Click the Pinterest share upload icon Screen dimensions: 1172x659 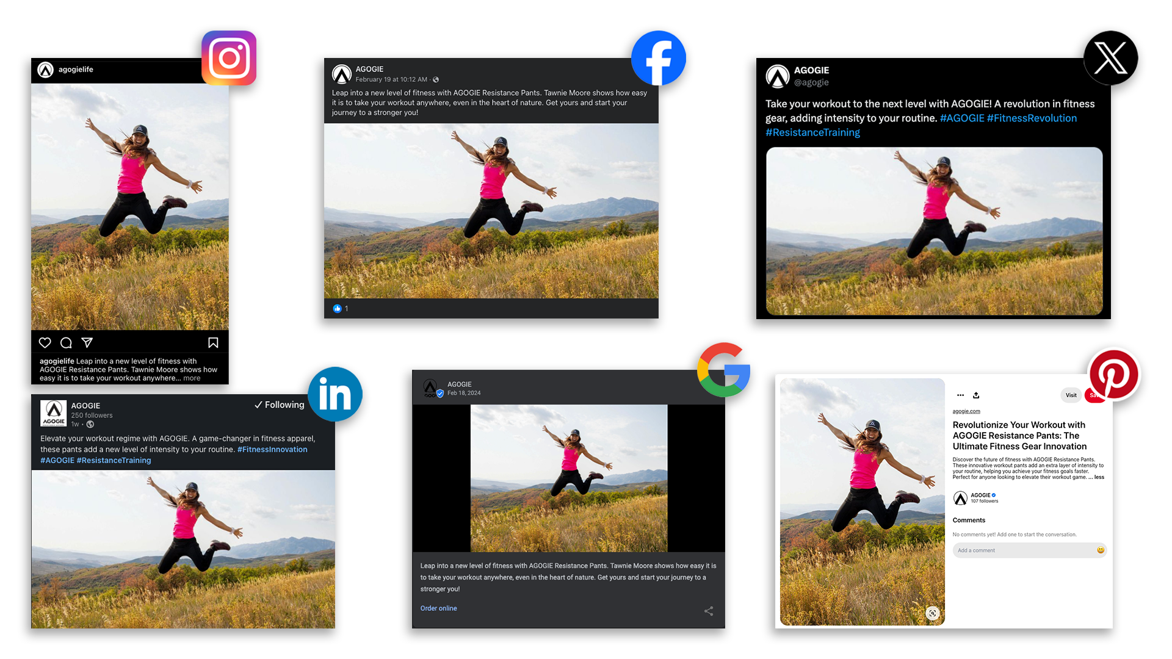976,395
